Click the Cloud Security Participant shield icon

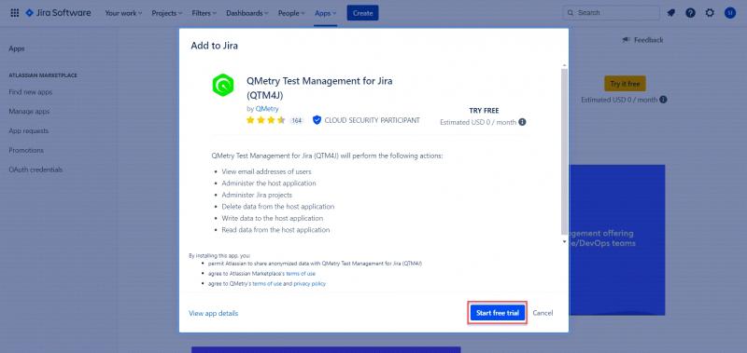(317, 120)
